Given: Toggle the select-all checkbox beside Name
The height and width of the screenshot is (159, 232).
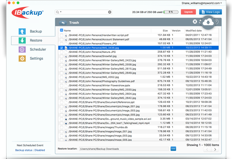Looking at the screenshot, I should [61, 30].
